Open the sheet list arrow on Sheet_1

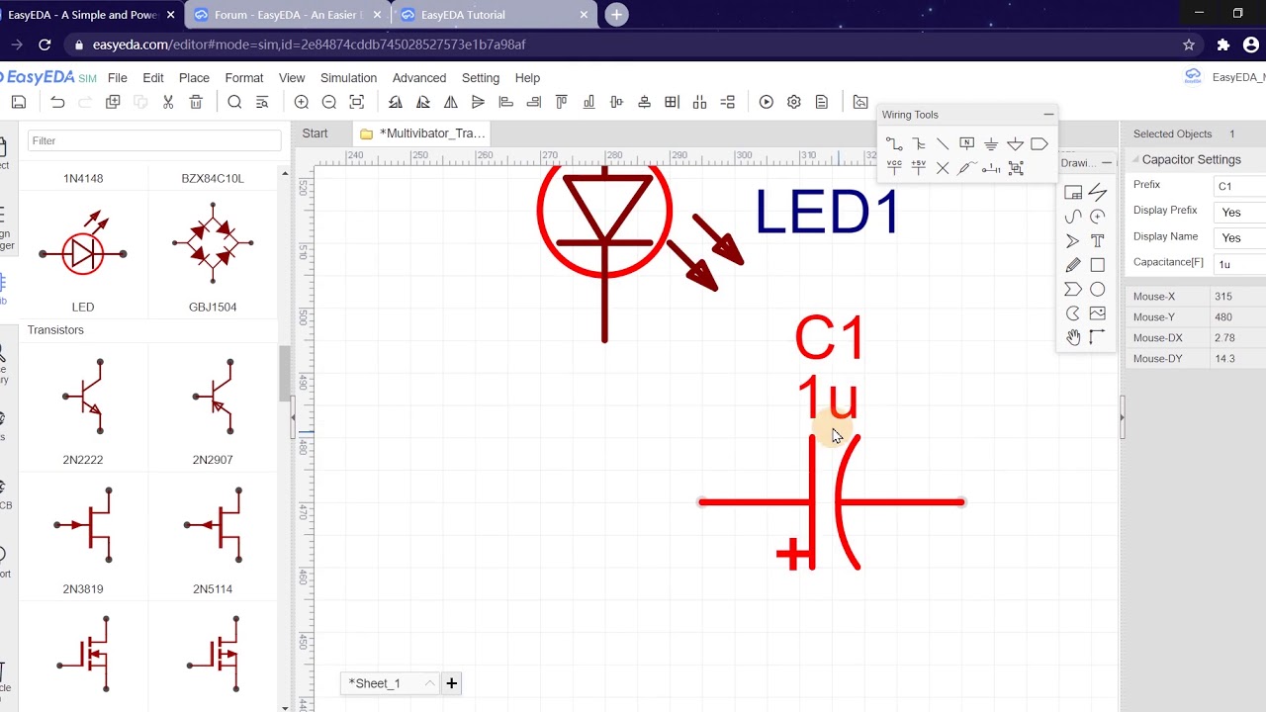[x=429, y=683]
